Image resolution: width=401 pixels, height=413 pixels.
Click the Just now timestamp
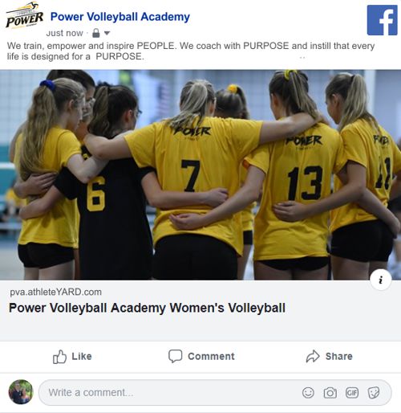pyautogui.click(x=64, y=33)
